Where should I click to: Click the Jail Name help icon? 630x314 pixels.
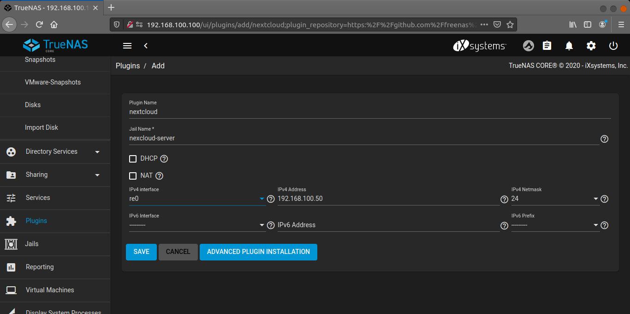604,139
